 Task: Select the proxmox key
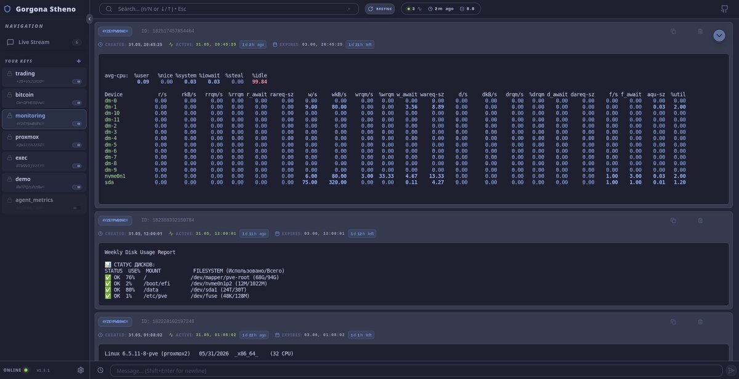(x=44, y=141)
